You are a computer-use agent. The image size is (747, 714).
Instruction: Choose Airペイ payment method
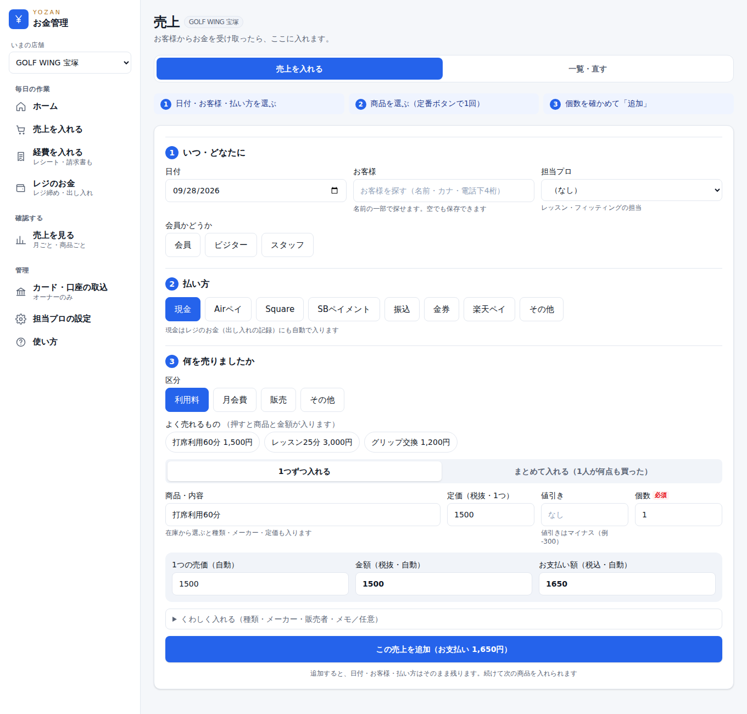point(228,309)
